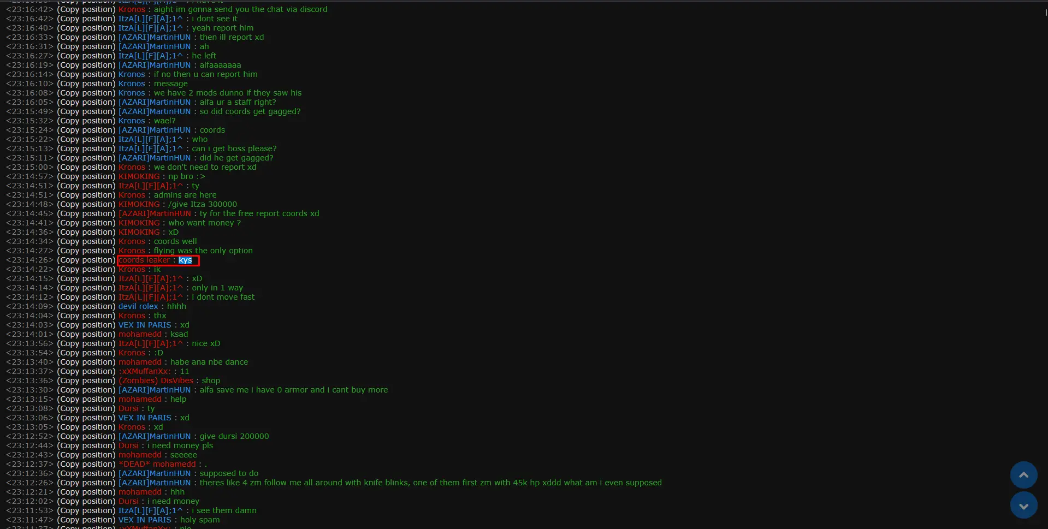1048x529 pixels.
Task: Select 'Copy position' at timestamp 23:14:09
Action: coord(86,306)
